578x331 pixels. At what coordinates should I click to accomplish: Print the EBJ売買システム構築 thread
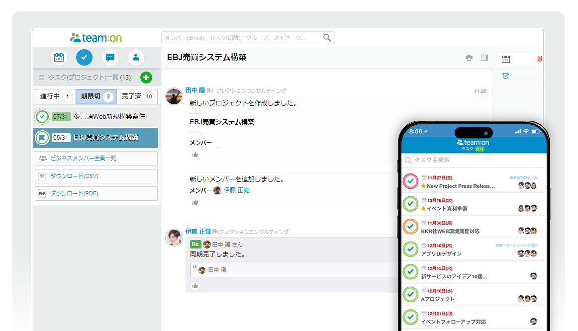coord(469,58)
